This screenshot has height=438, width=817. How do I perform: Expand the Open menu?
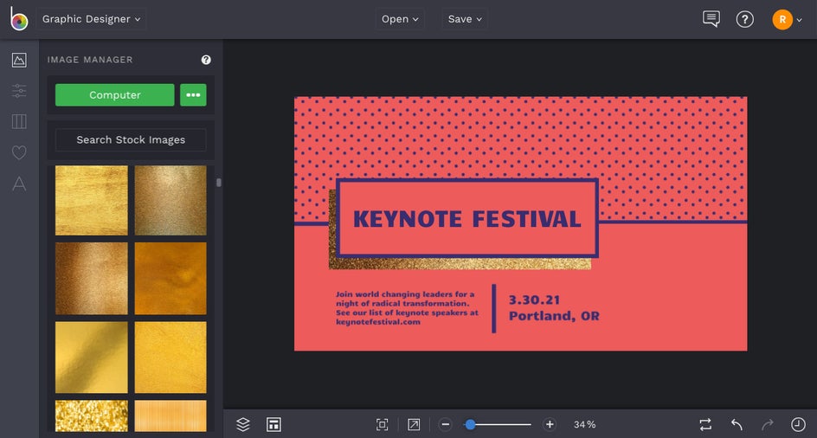[400, 19]
